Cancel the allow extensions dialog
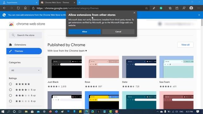Viewport: 203px width, 114px height. pyautogui.click(x=118, y=32)
